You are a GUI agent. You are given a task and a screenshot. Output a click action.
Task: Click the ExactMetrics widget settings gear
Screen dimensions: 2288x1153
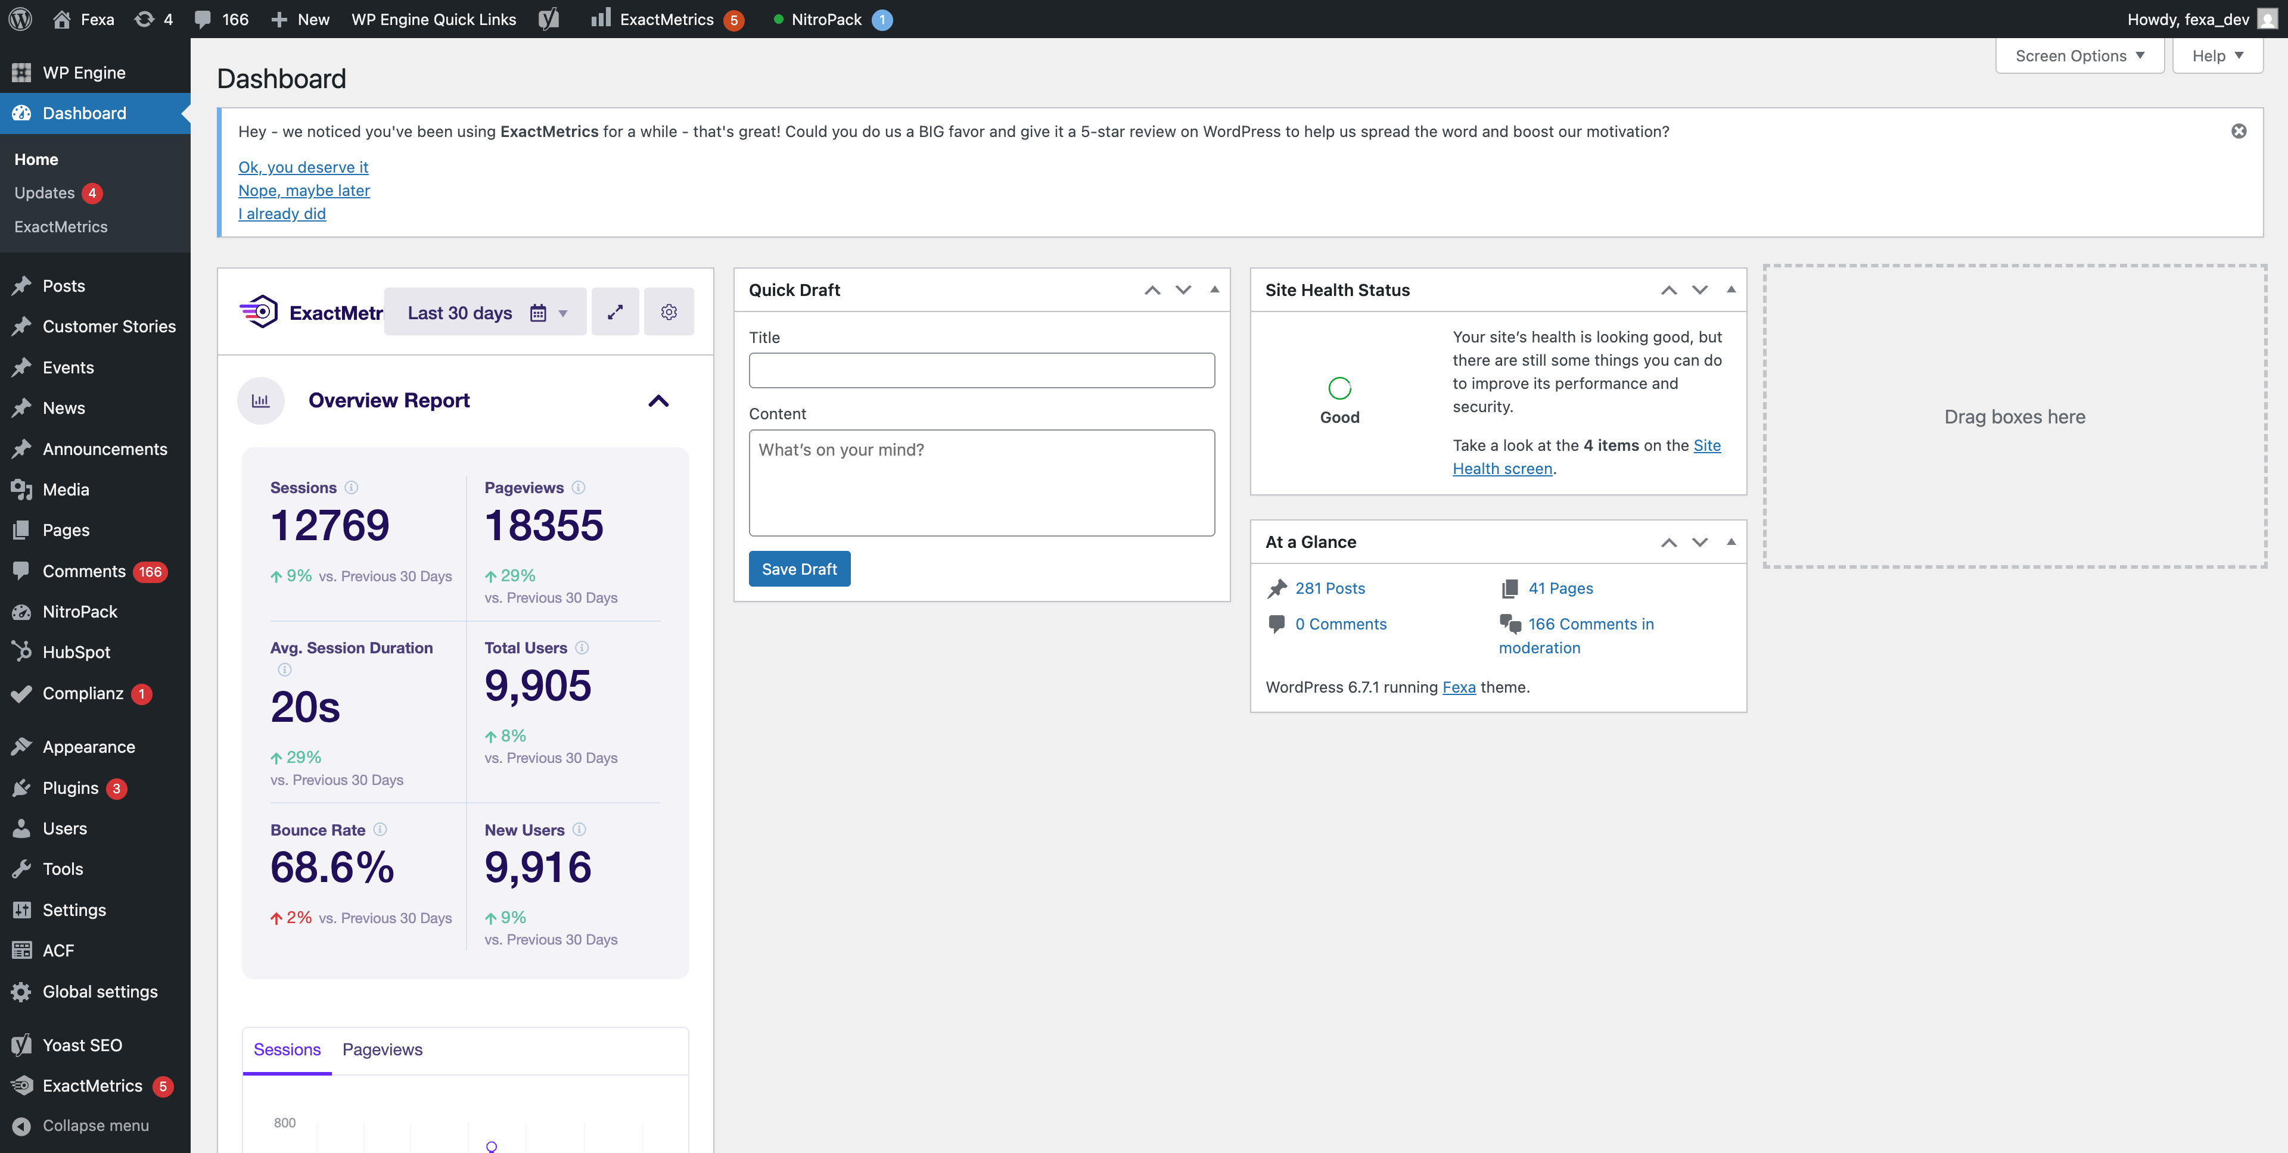coord(669,311)
